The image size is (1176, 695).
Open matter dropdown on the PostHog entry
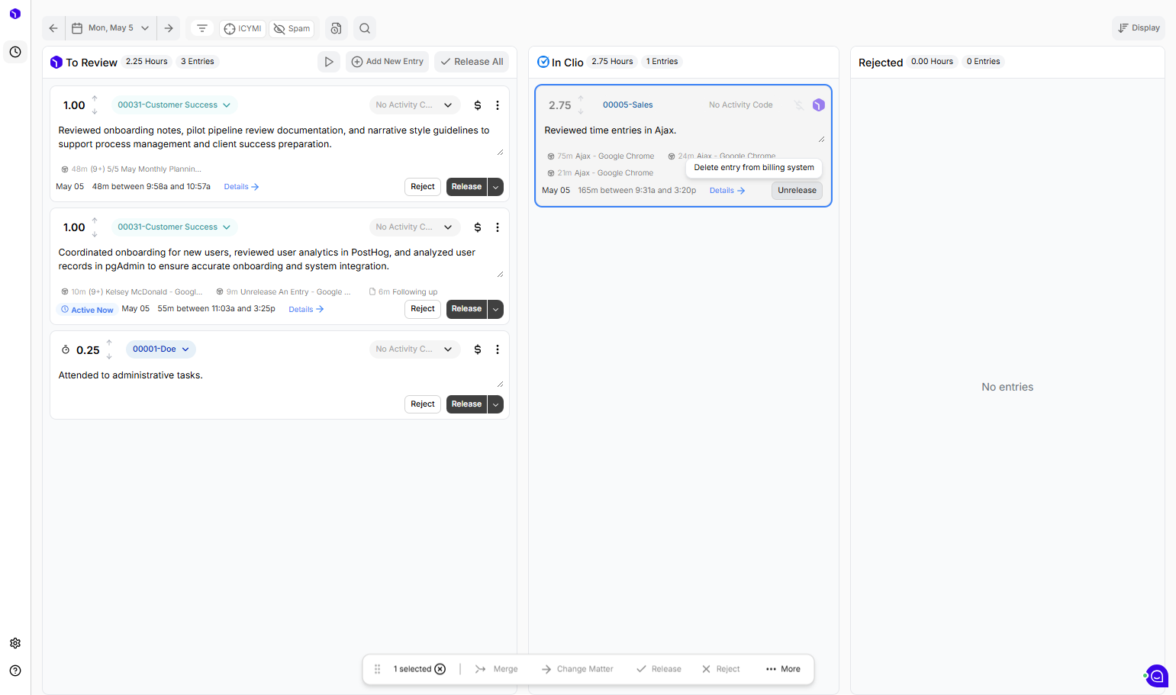click(174, 227)
